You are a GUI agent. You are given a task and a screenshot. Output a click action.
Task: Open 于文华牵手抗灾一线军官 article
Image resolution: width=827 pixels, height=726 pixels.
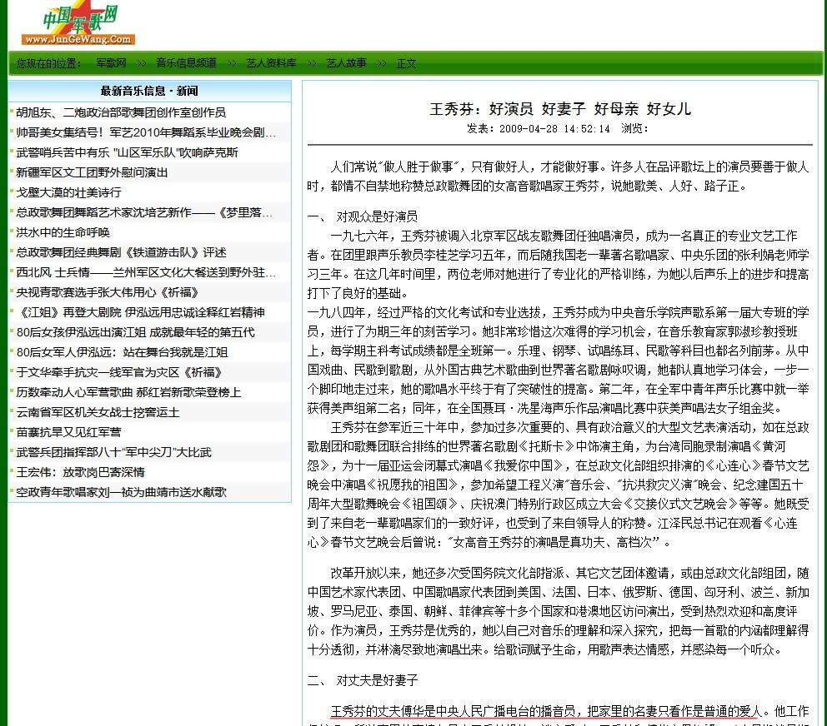(118, 372)
